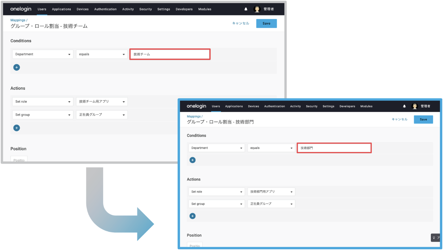The height and width of the screenshot is (250, 443).
Task: Expand the equals dropdown beside the 技術部門 field
Action: click(x=271, y=148)
